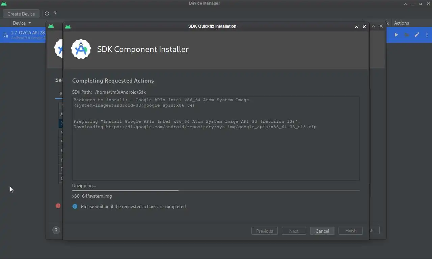Click the SDK path /home/vm3/Android/Sdk text
The height and width of the screenshot is (259, 432).
pyautogui.click(x=120, y=92)
